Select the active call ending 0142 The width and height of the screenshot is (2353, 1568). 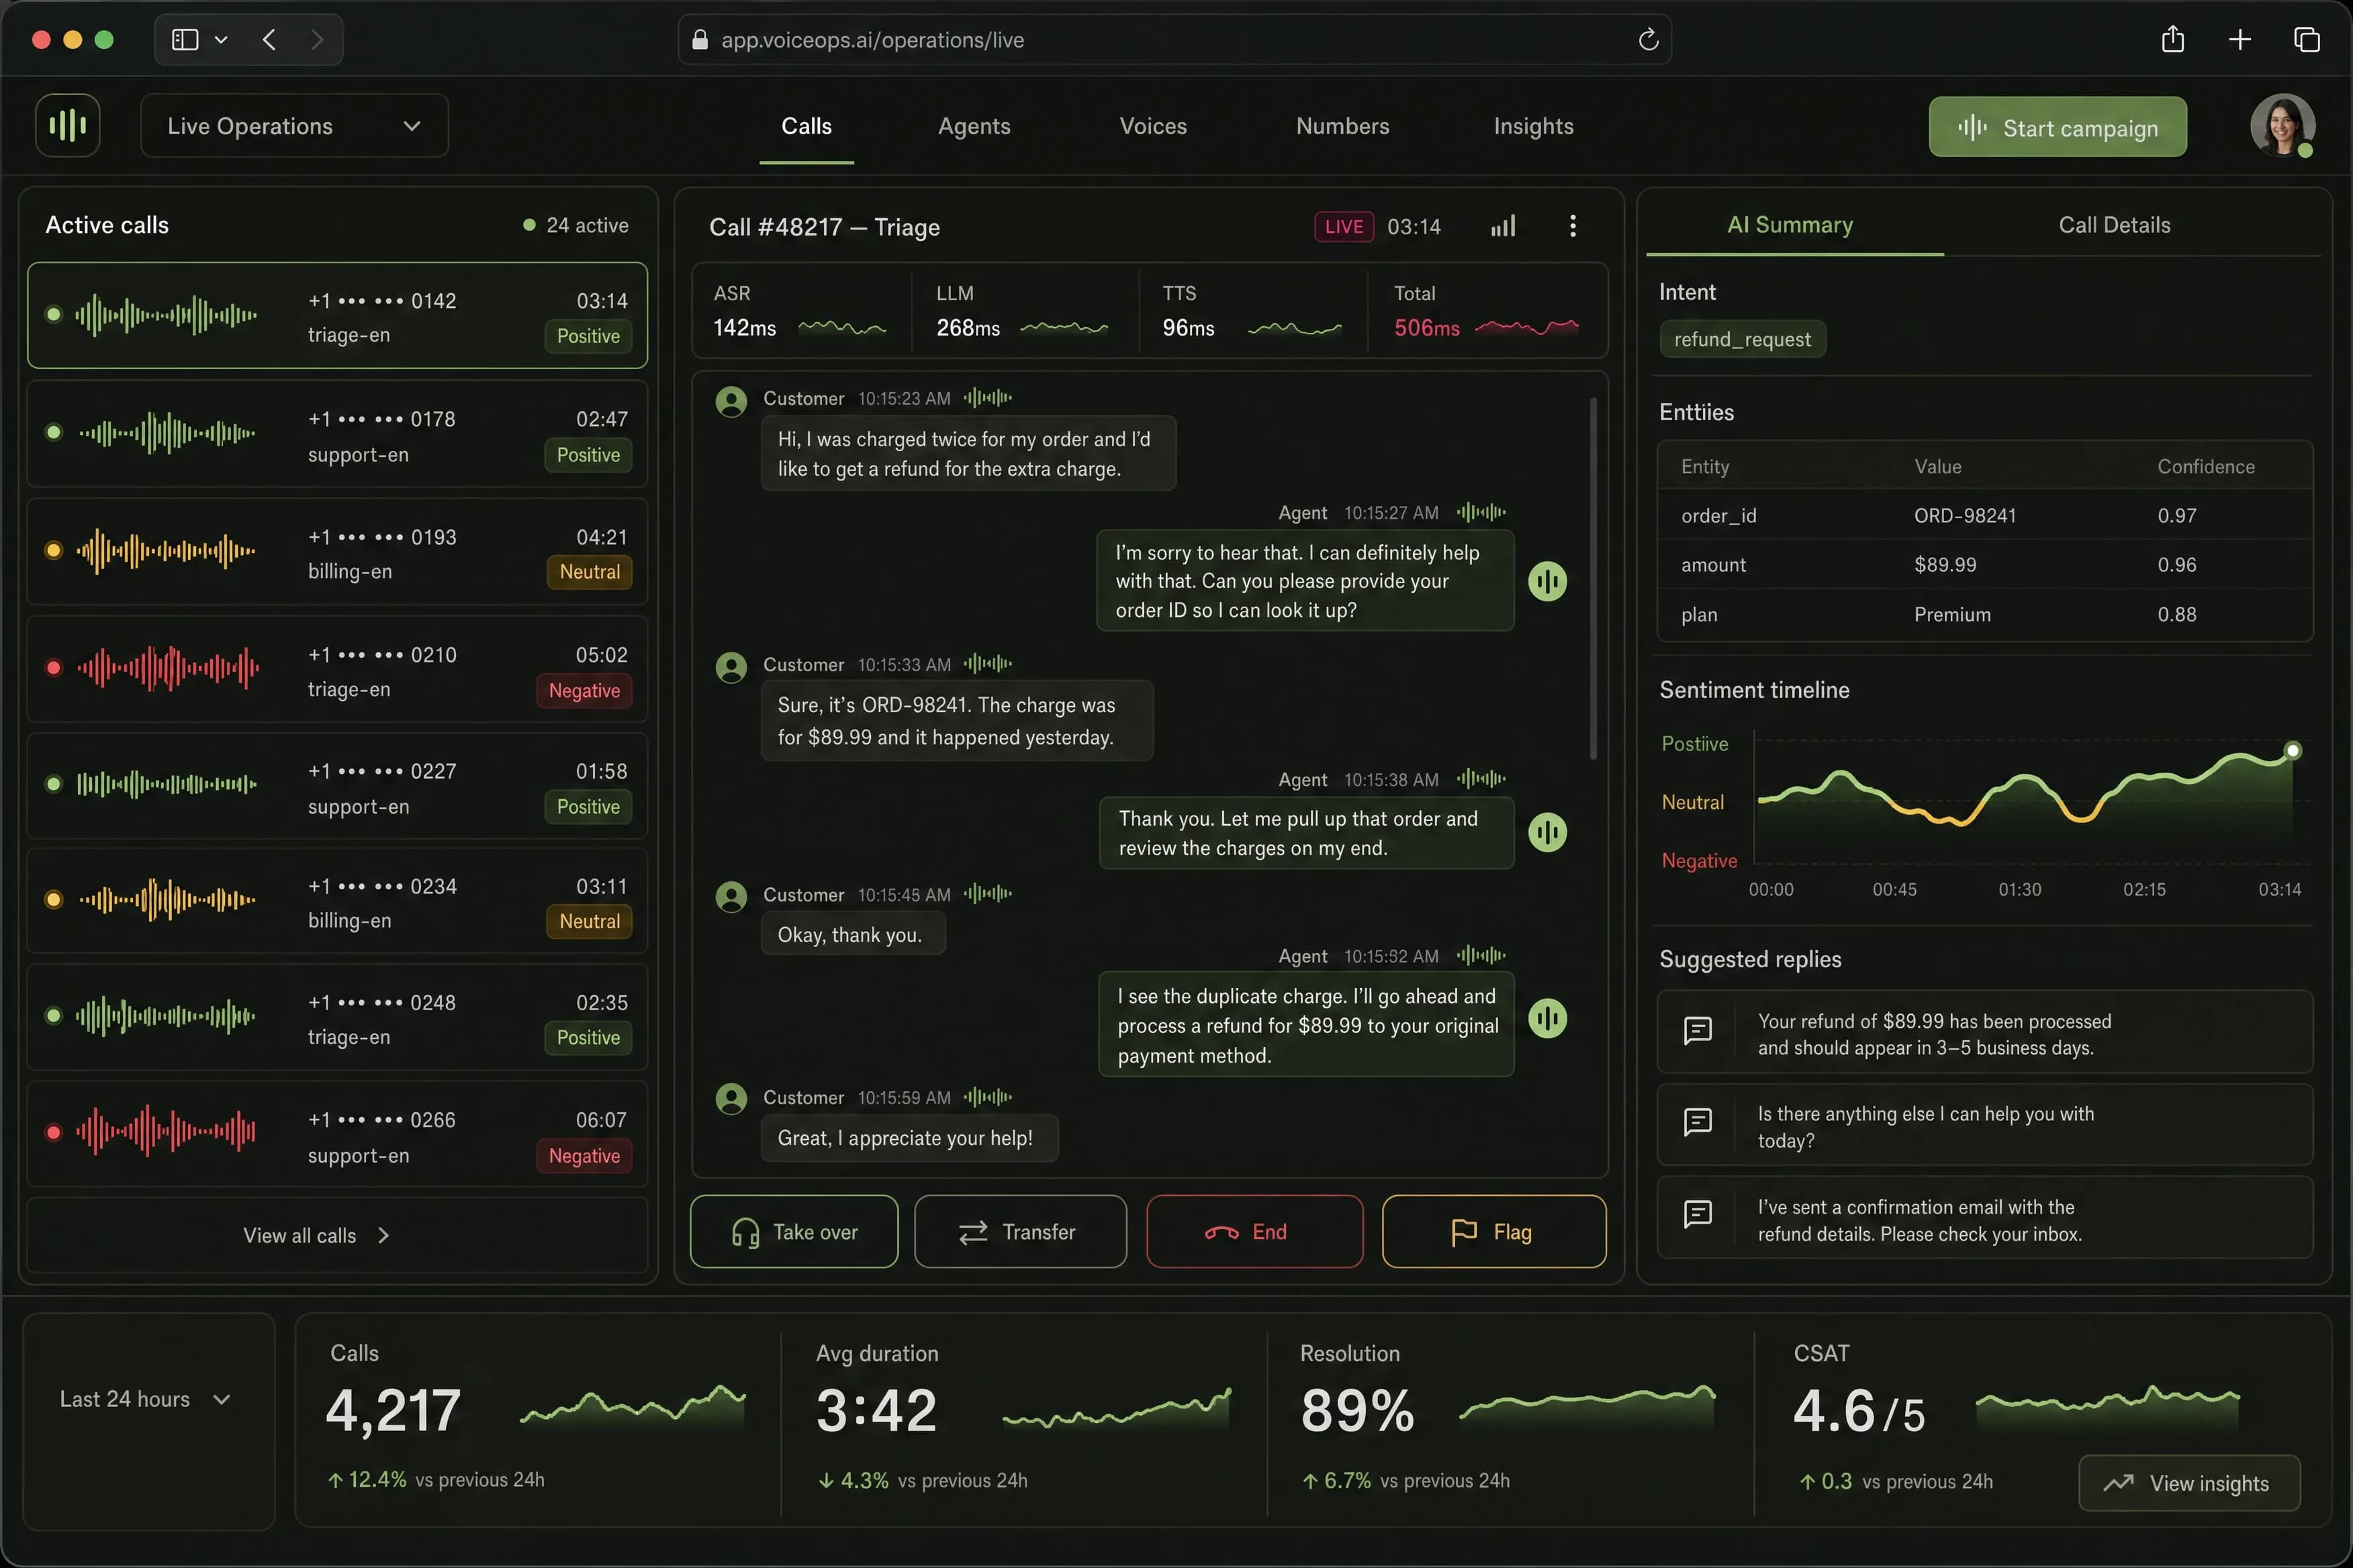337,316
